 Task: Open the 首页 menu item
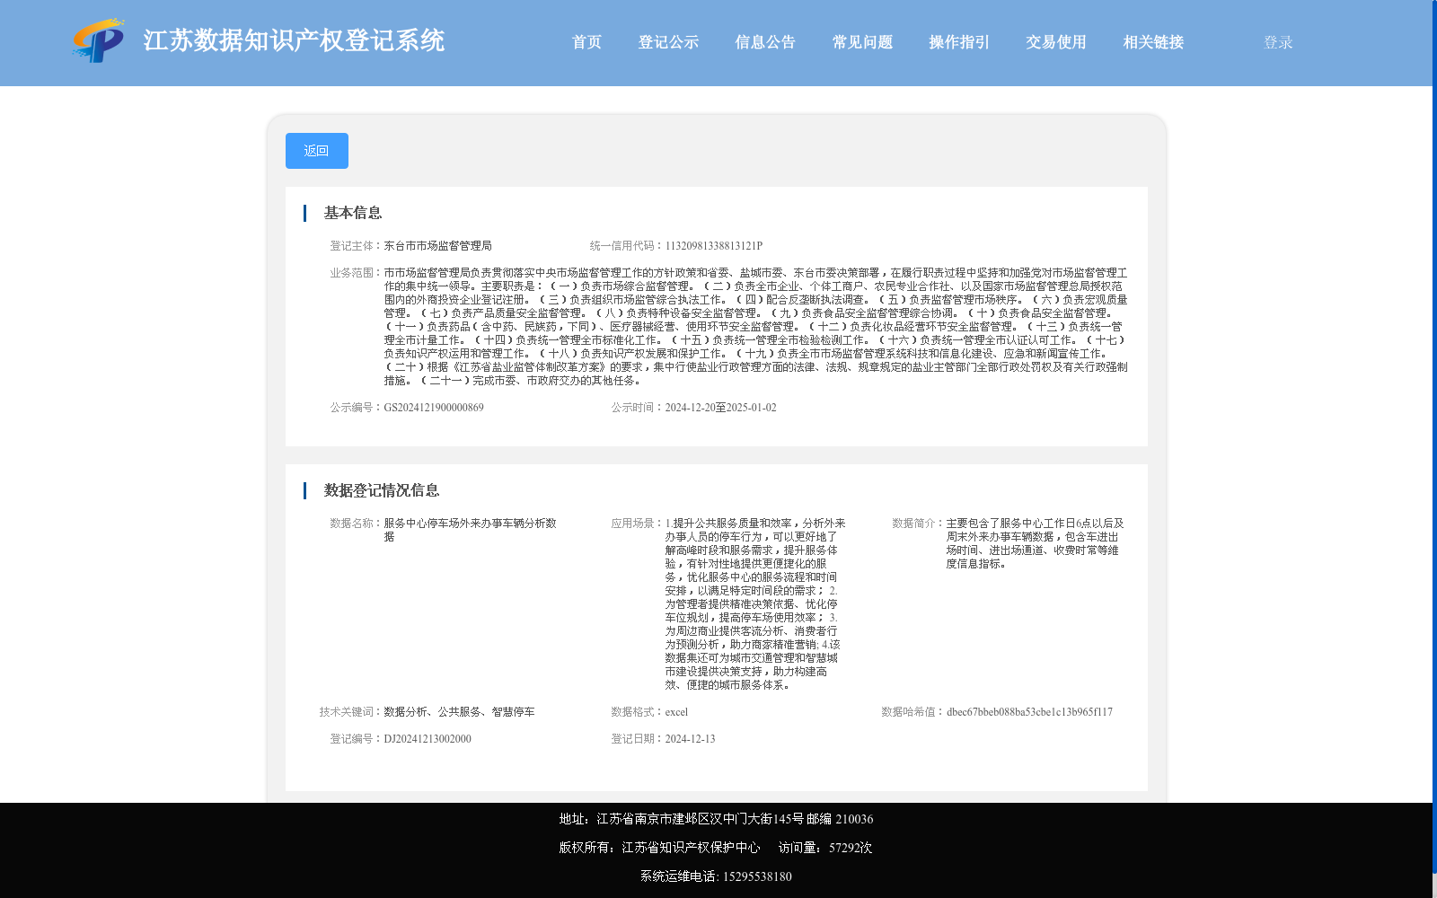click(586, 42)
